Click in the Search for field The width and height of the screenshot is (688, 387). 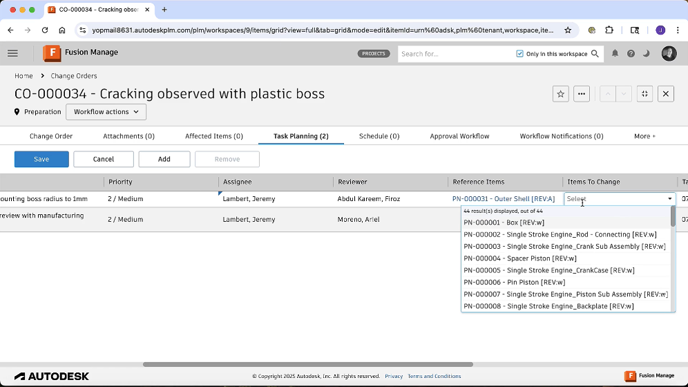coord(457,53)
